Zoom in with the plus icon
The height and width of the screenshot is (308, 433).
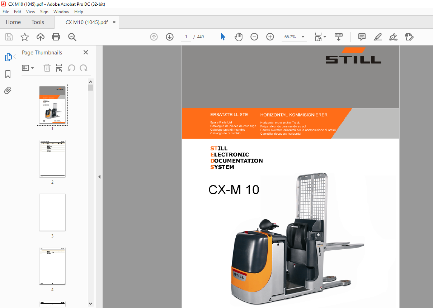click(x=270, y=37)
